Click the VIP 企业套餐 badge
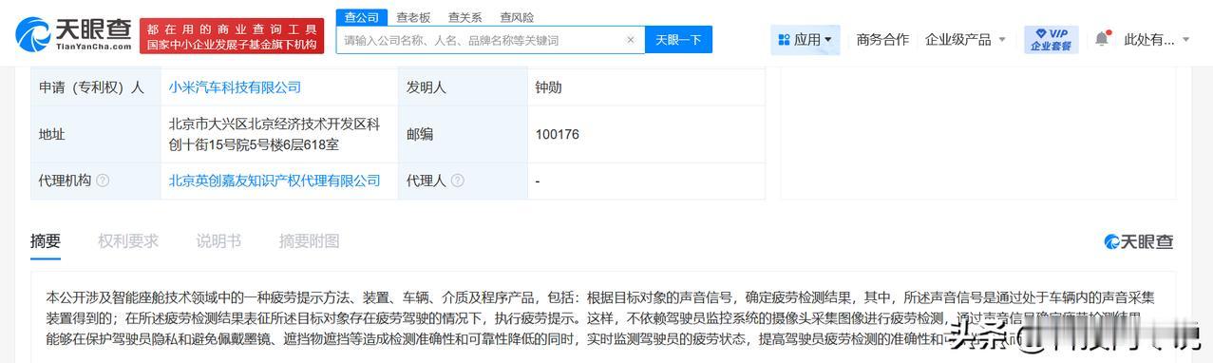 (1051, 39)
